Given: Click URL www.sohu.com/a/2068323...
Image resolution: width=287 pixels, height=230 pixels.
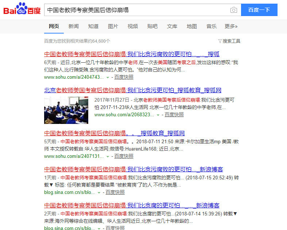Looking at the screenshot, I should click(x=124, y=115).
